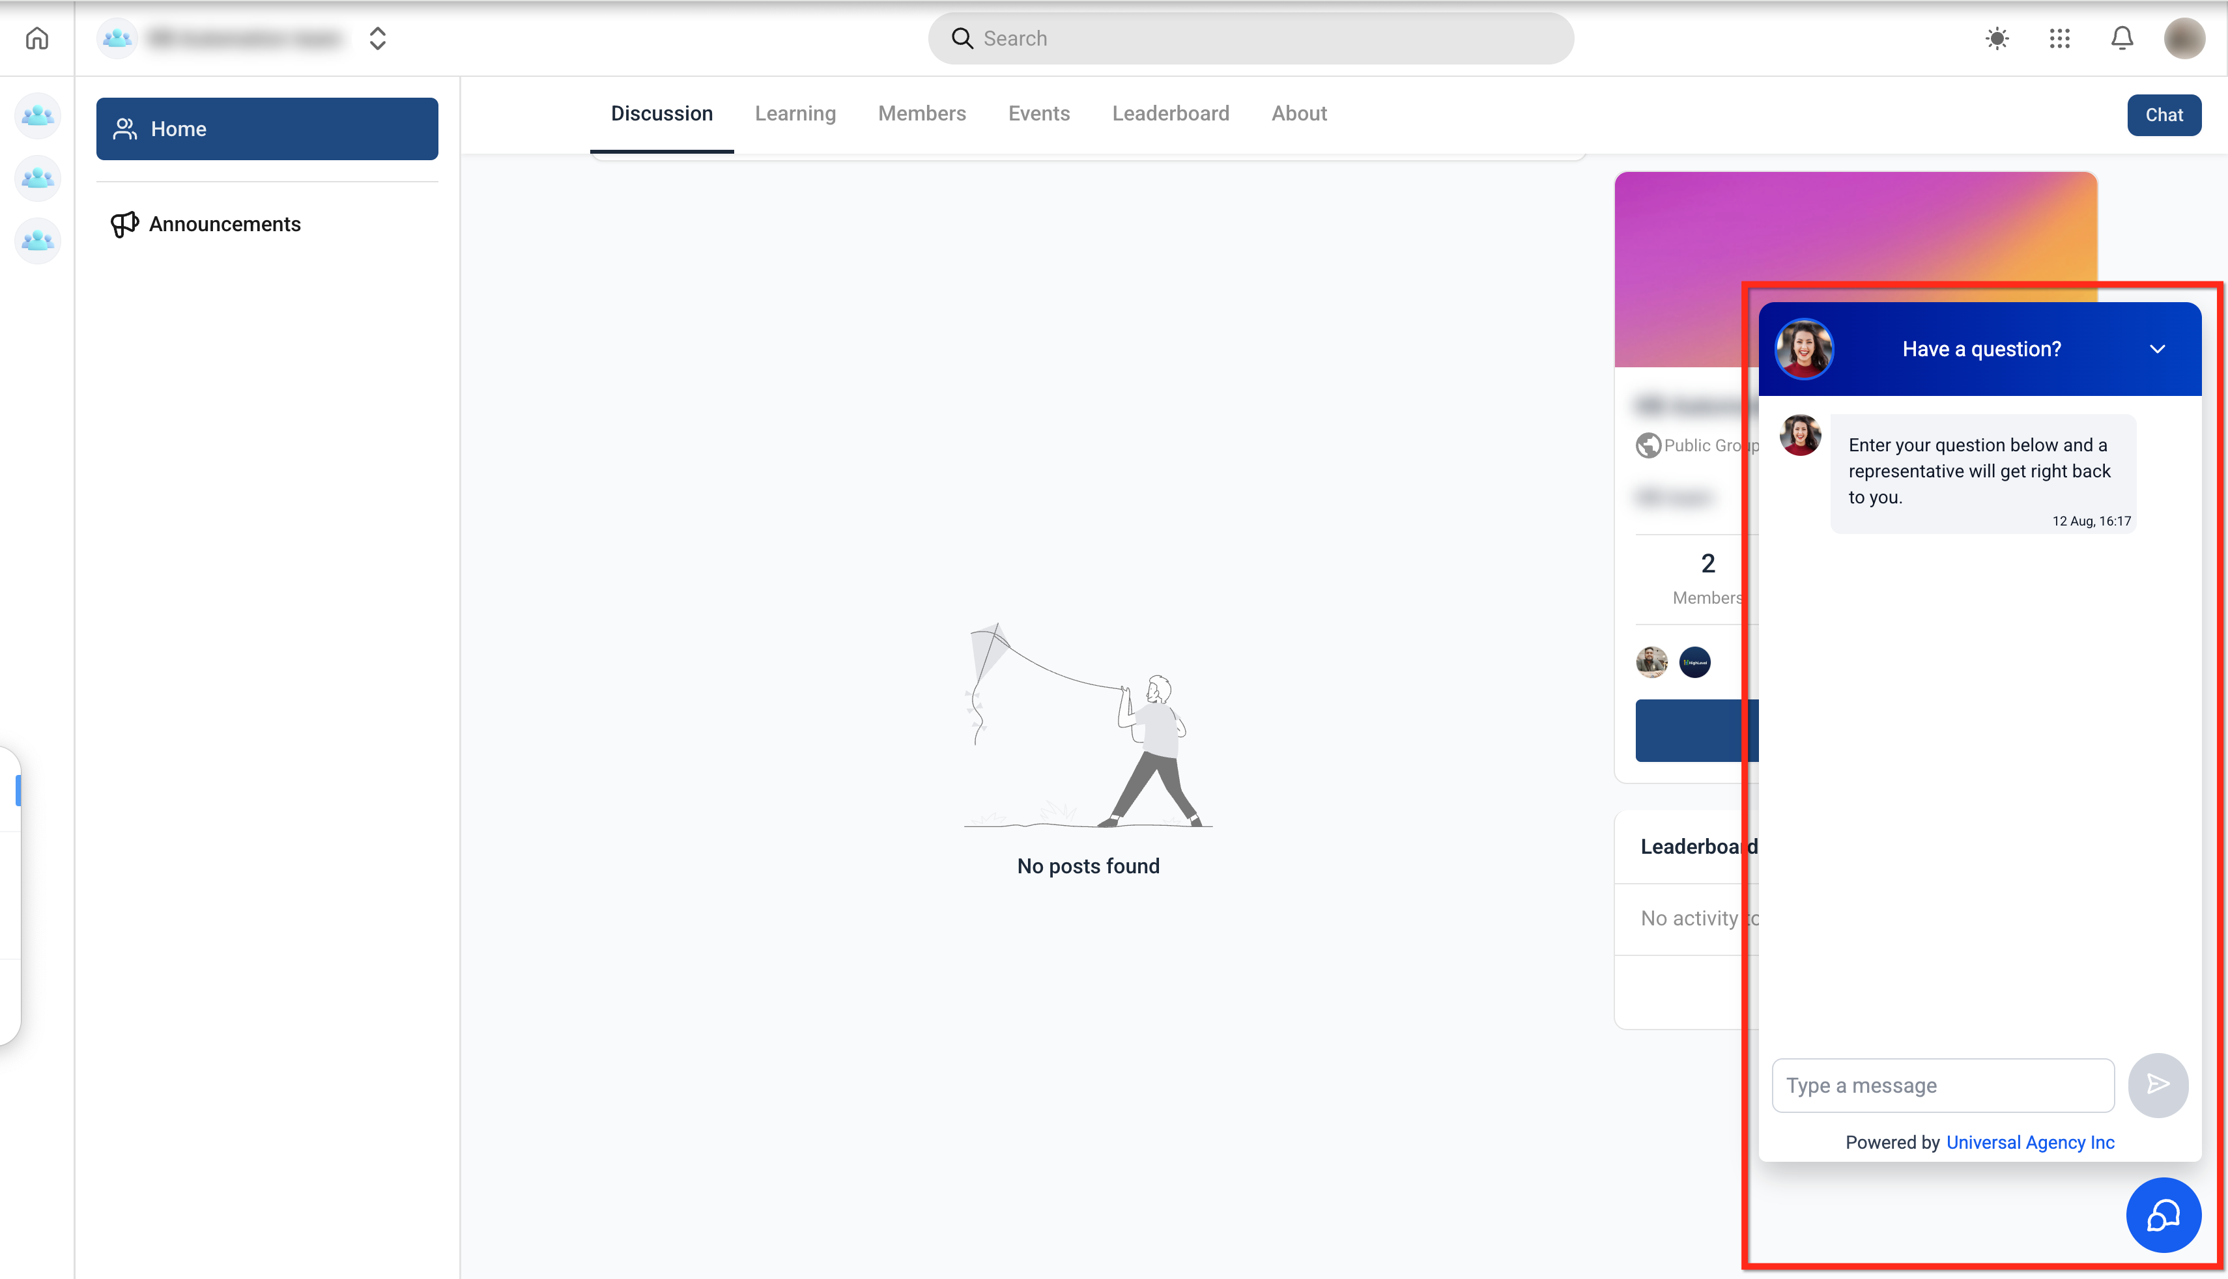Select third group icon in left rail
Screen dimensions: 2228x1279
click(38, 240)
